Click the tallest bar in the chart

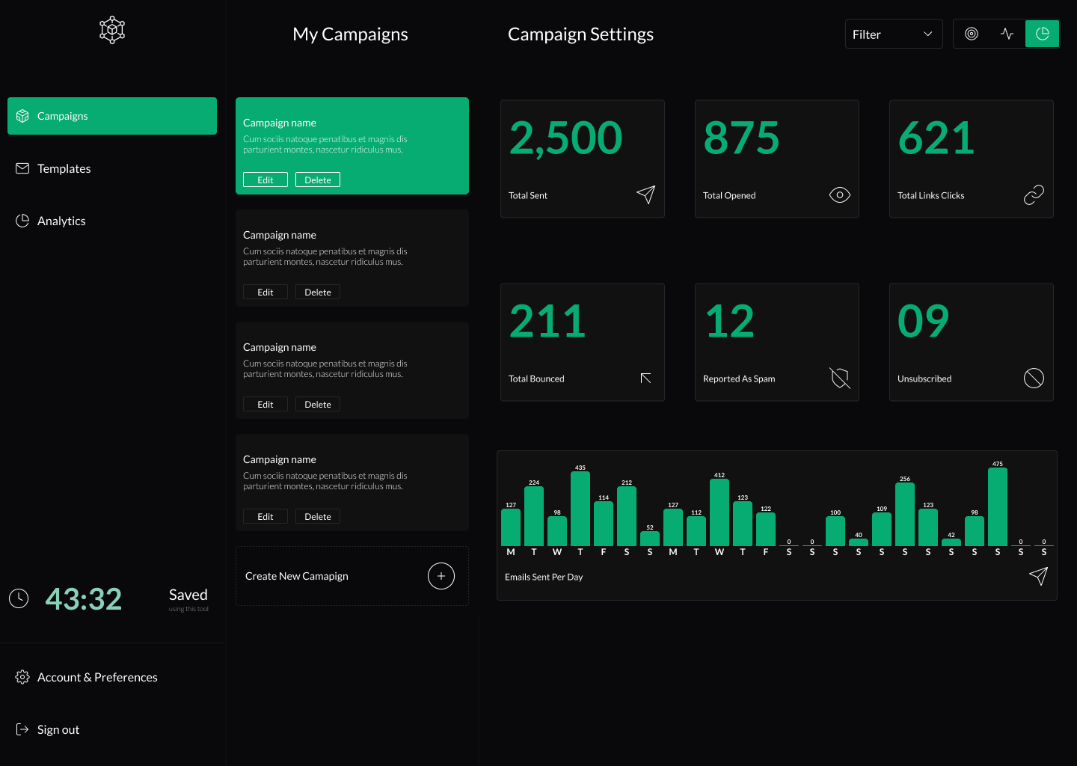(x=998, y=509)
